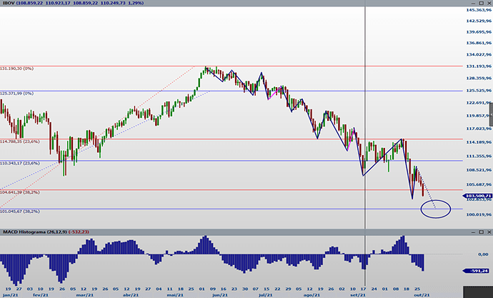
Task: Click the MACD axis 0,00 label
Action: pos(483,254)
